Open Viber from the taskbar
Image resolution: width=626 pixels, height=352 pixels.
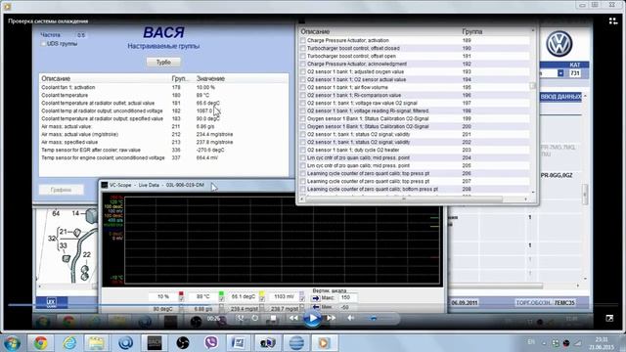tap(211, 343)
